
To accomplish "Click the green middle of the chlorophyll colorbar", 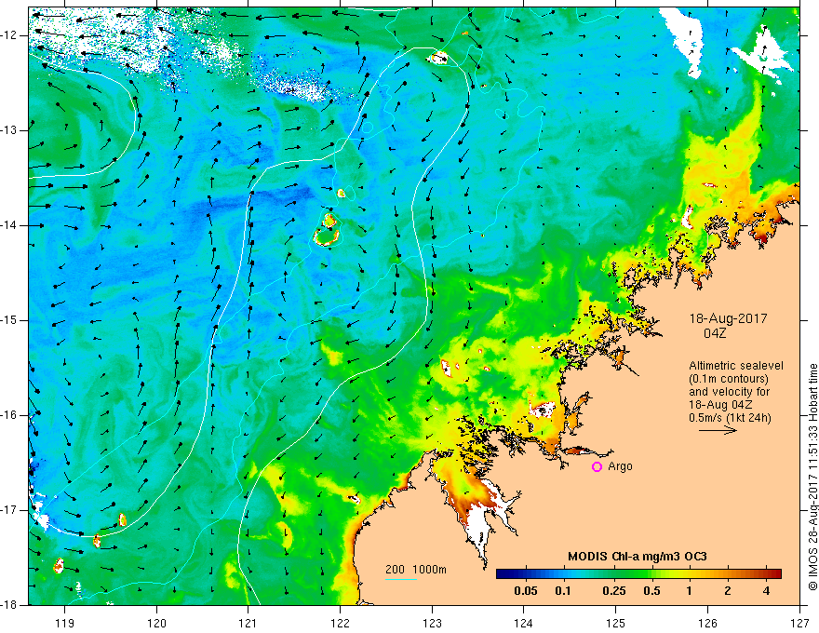I will [638, 574].
